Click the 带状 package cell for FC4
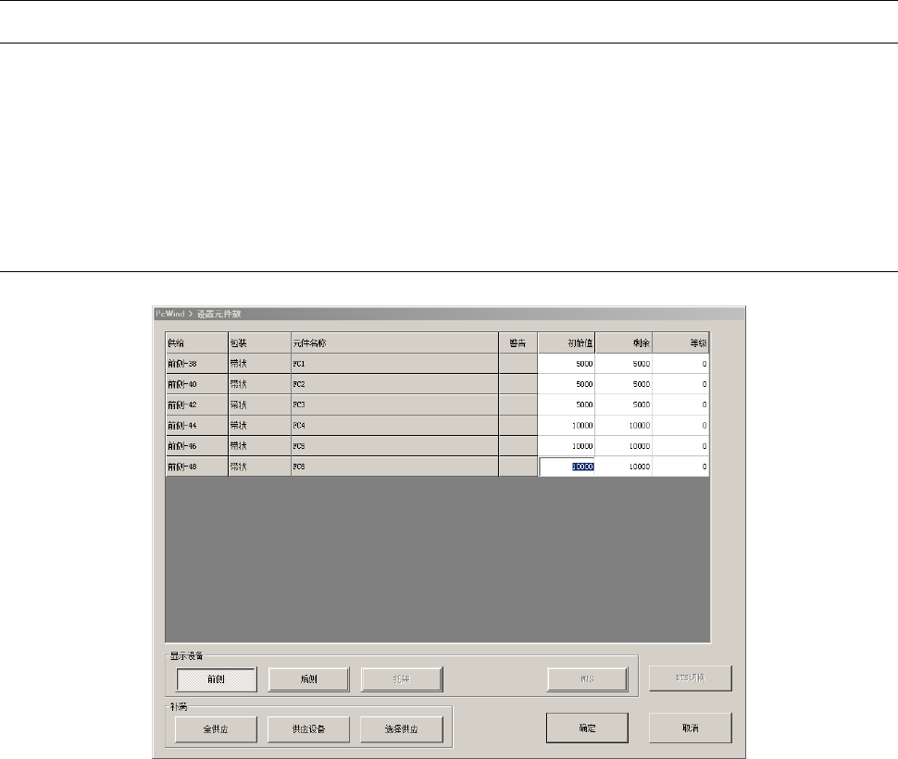The width and height of the screenshot is (898, 759). click(x=260, y=425)
